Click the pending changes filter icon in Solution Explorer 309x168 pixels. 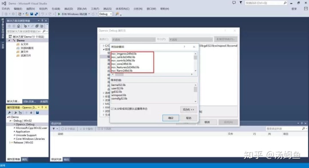pos(25,26)
